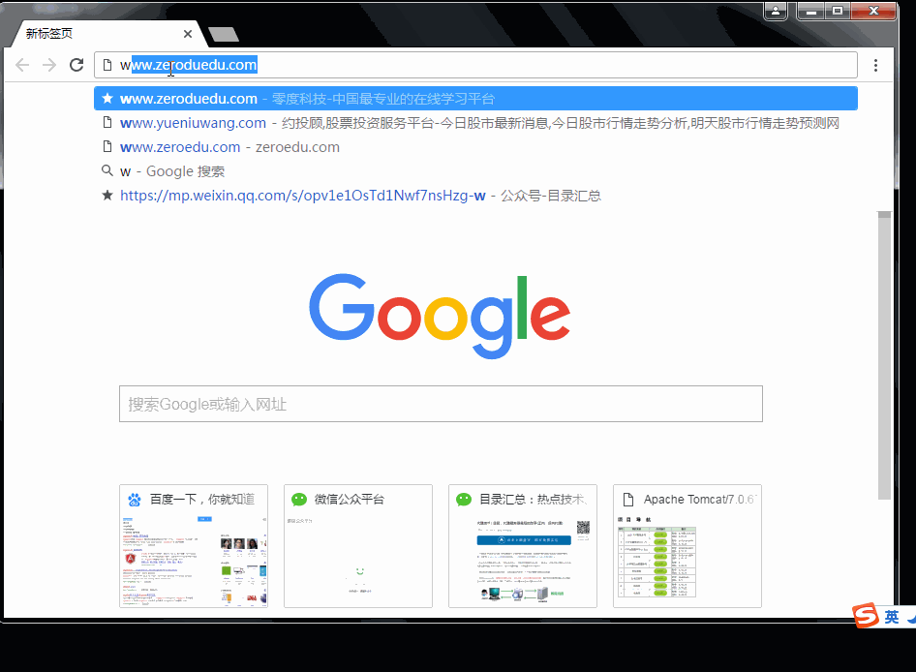Reload the page with refresh icon
Image resolution: width=916 pixels, height=672 pixels.
[x=76, y=65]
